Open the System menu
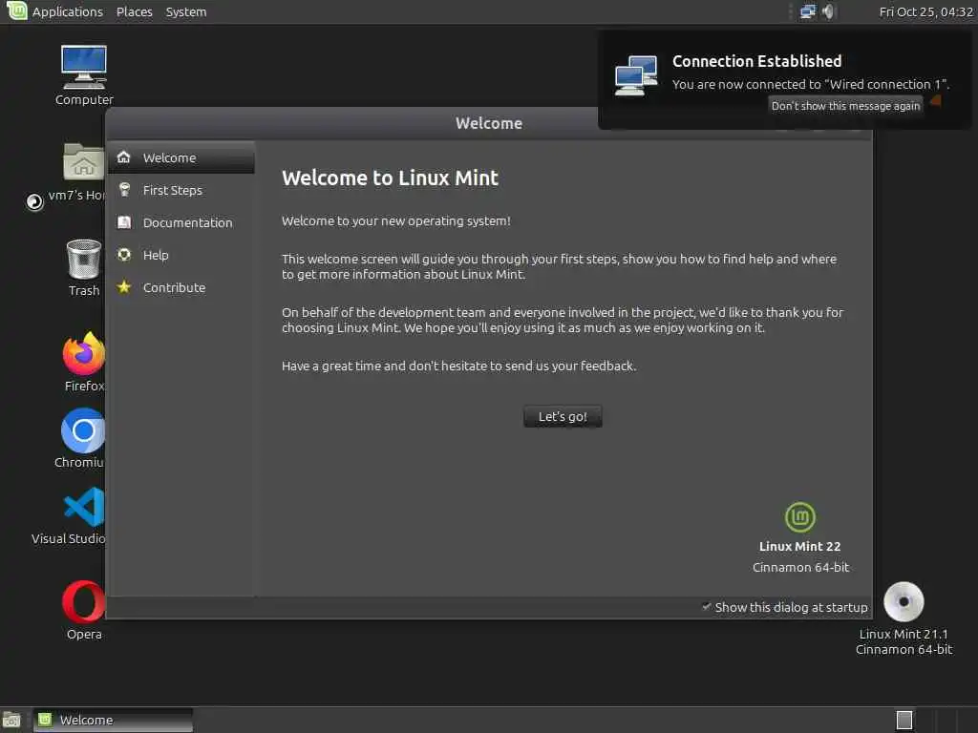Viewport: 978px width, 733px height. click(186, 11)
